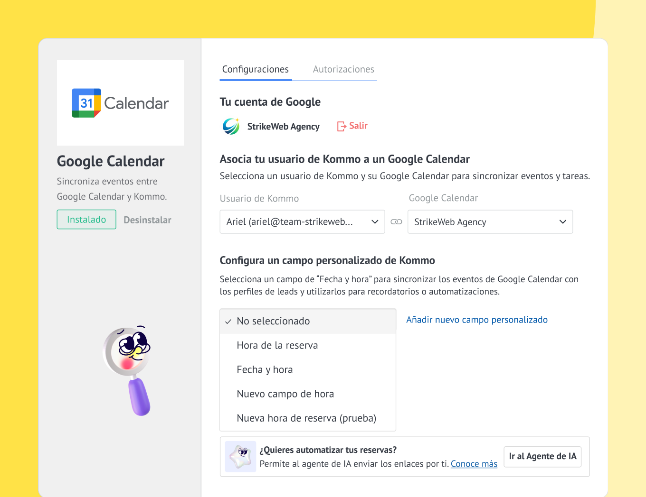646x497 pixels.
Task: Choose Hora de la reserva option
Action: coord(277,345)
